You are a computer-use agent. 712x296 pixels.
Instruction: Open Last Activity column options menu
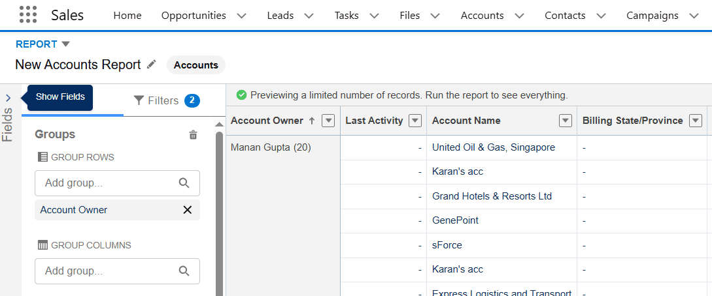pos(415,121)
